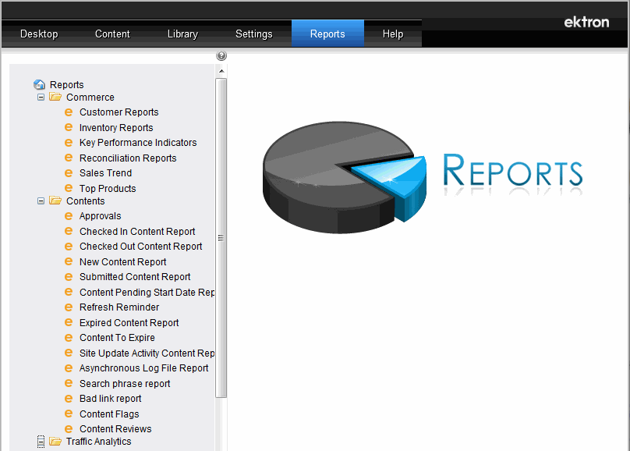This screenshot has height=451, width=630.
Task: Click the icon beside Submitted Content Report
Action: [x=69, y=277]
